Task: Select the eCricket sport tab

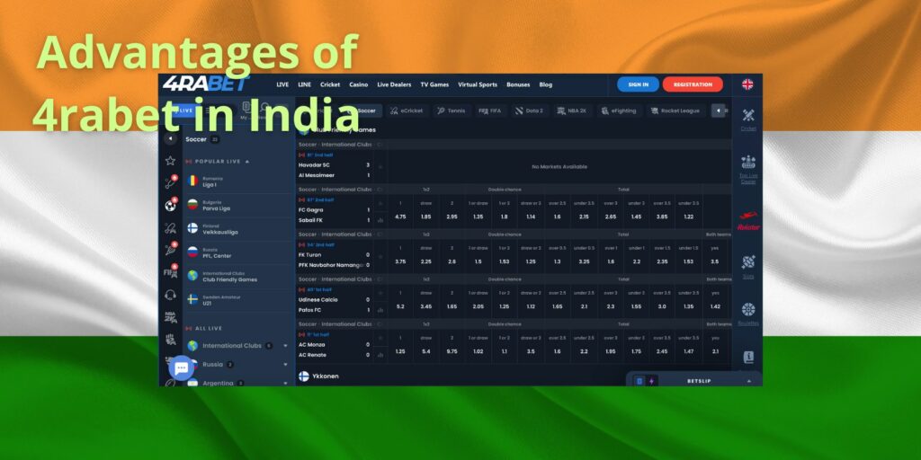Action: click(x=407, y=111)
